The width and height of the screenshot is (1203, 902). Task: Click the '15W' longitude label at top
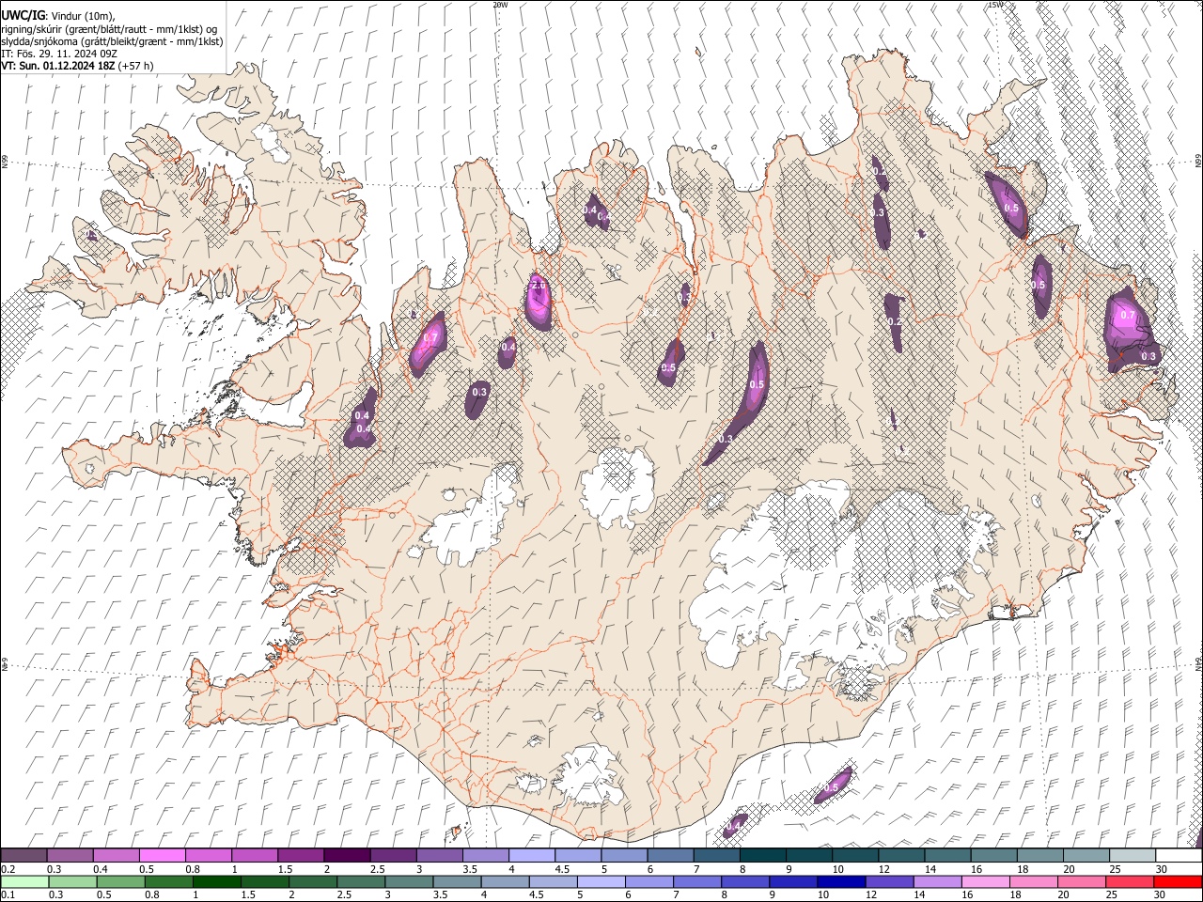pos(995,5)
